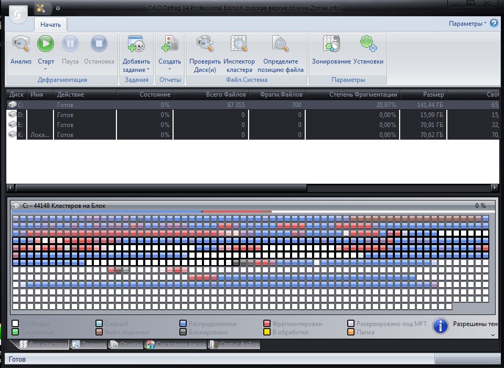
Task: Open the Создать reports dropdown
Action: [x=170, y=53]
